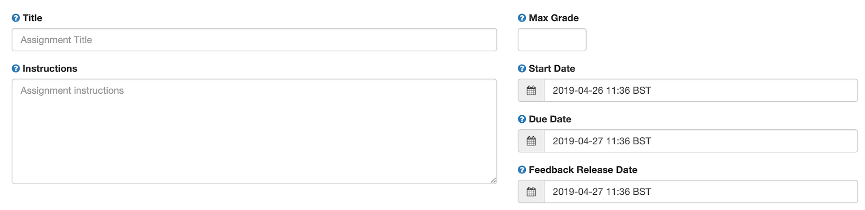Image resolution: width=865 pixels, height=210 pixels.
Task: Click the "Feedback Release Date" label text
Action: point(583,170)
